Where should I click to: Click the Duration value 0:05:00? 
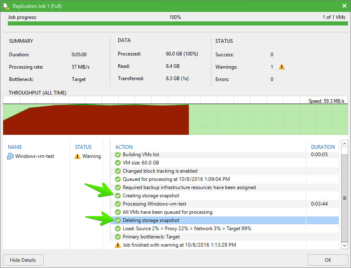[x=79, y=55]
